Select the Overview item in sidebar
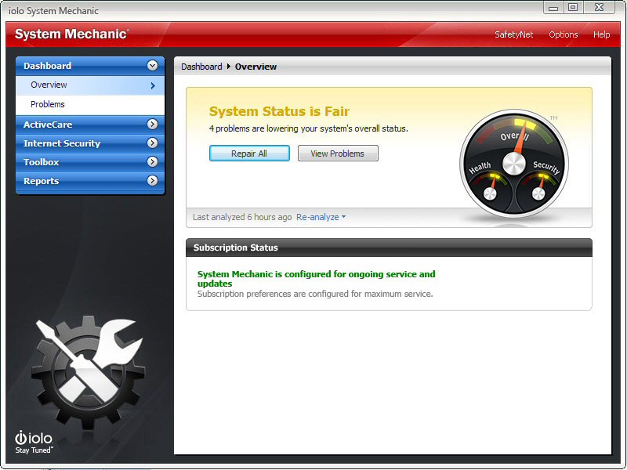 coord(90,85)
